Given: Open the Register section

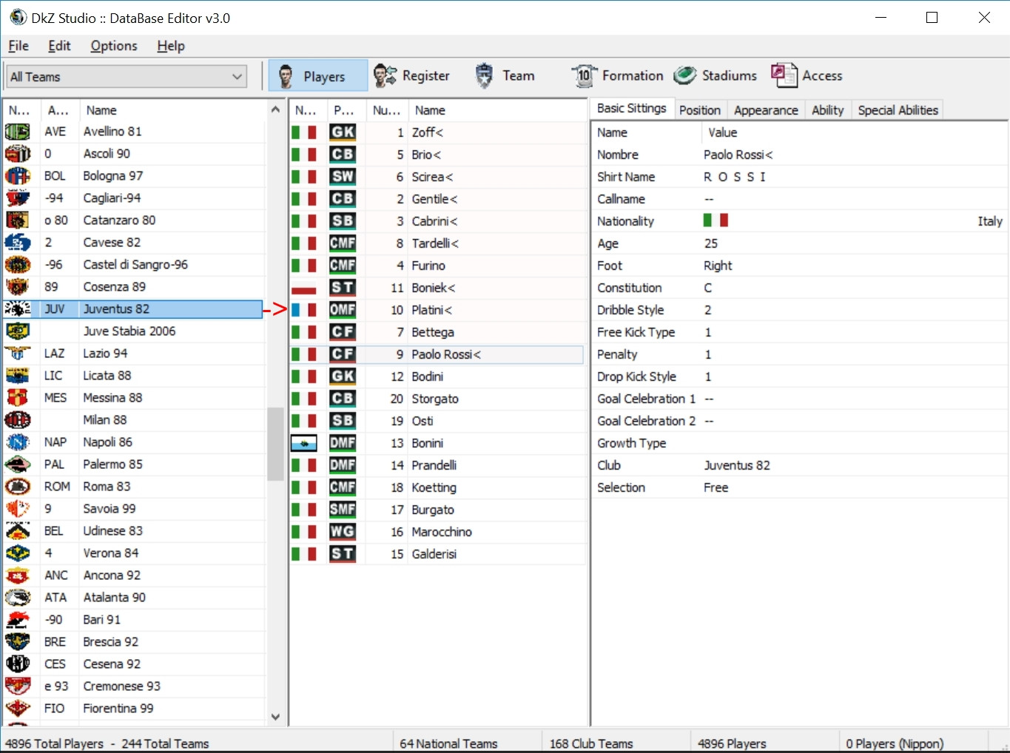Looking at the screenshot, I should (x=412, y=75).
